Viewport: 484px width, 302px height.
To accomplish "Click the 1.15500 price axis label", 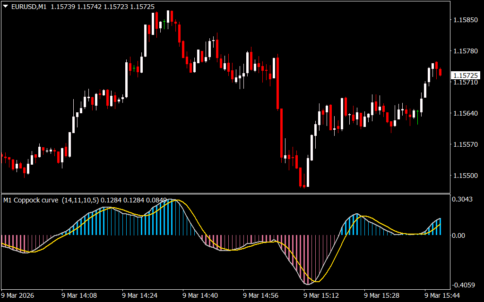I will pyautogui.click(x=465, y=176).
